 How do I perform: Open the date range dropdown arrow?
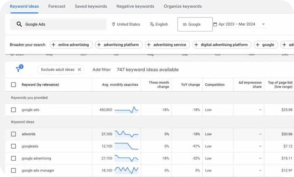(x=263, y=24)
